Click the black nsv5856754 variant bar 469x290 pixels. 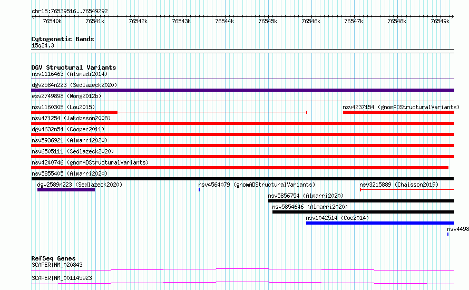point(361,201)
